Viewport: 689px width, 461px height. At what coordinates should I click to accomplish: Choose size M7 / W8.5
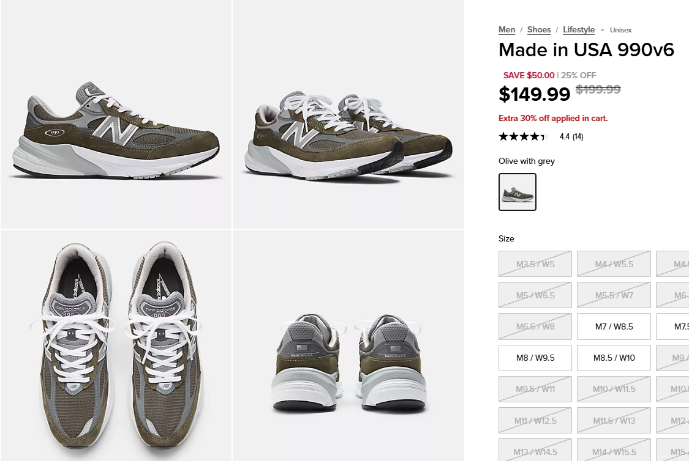pyautogui.click(x=614, y=326)
